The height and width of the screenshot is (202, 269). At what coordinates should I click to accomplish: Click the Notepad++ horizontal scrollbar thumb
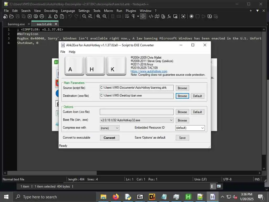(52, 173)
